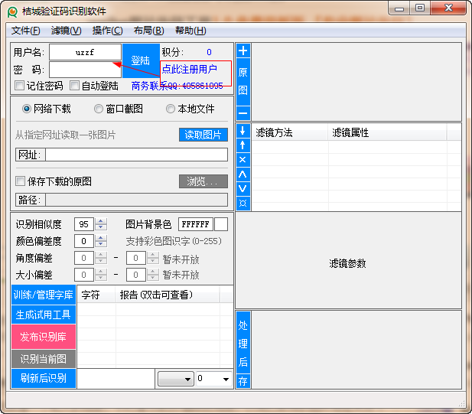This screenshot has height=414, width=472.
Task: Click the 滤镜属性 column header
Action: pyautogui.click(x=387, y=132)
